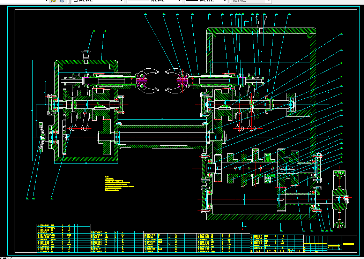The width and height of the screenshot is (364, 259).
Task: Click the greyed-out plot style dropdown
Action: point(250,1)
